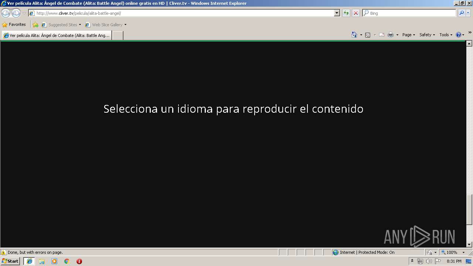Viewport: 473px width, 266px height.
Task: Click the 8:31 PM clock
Action: point(454,261)
